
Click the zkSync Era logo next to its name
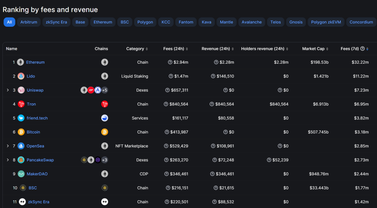(22, 202)
